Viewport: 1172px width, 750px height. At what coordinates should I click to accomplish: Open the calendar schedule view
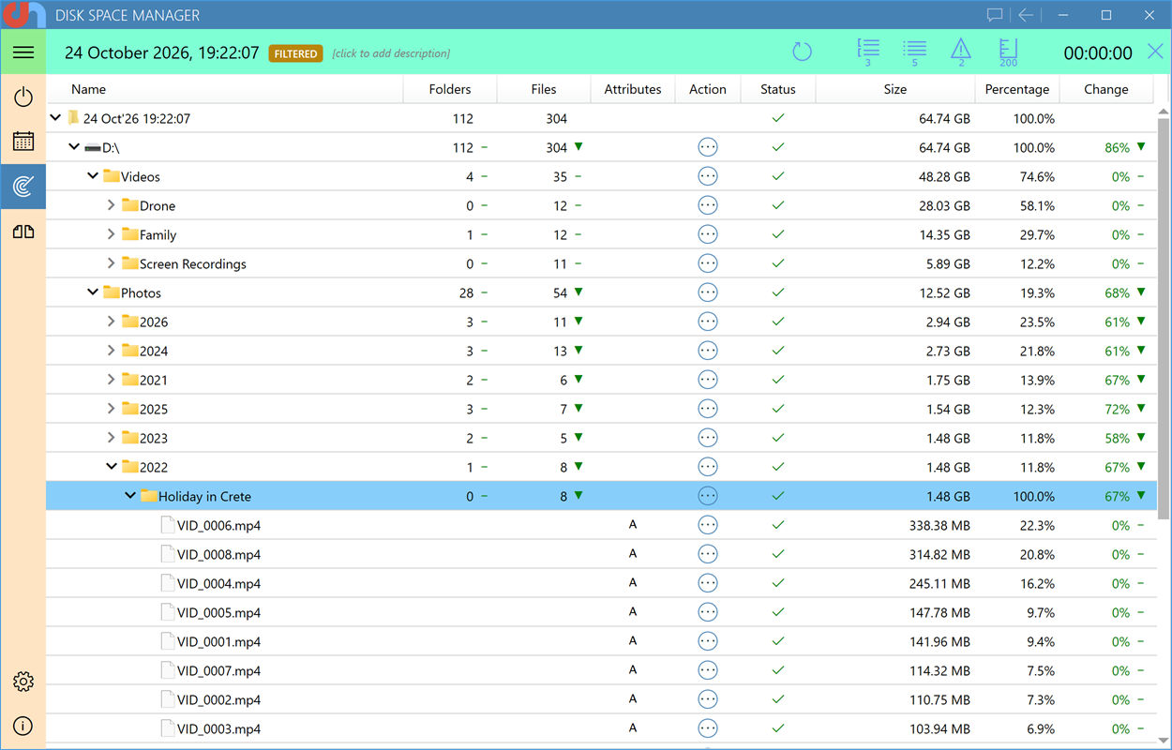tap(23, 142)
